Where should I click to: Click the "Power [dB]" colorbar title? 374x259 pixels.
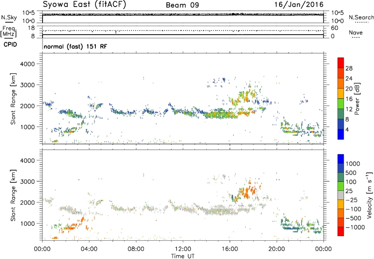[357, 99]
